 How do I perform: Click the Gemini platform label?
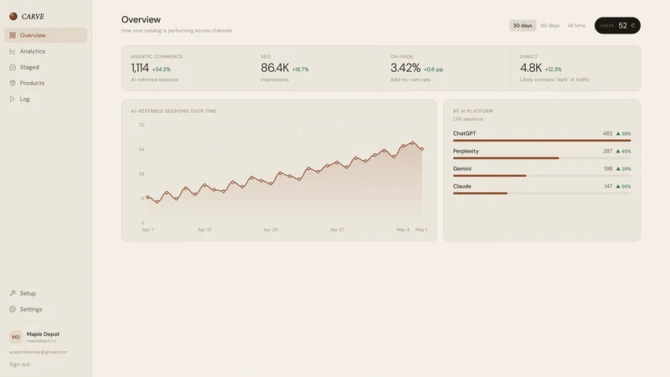click(x=462, y=168)
